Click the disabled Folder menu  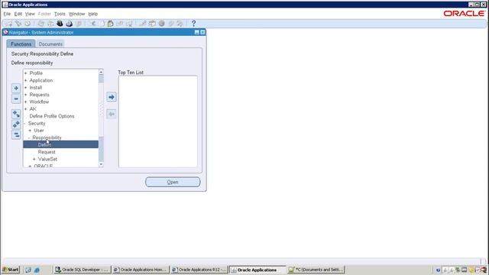click(x=44, y=14)
